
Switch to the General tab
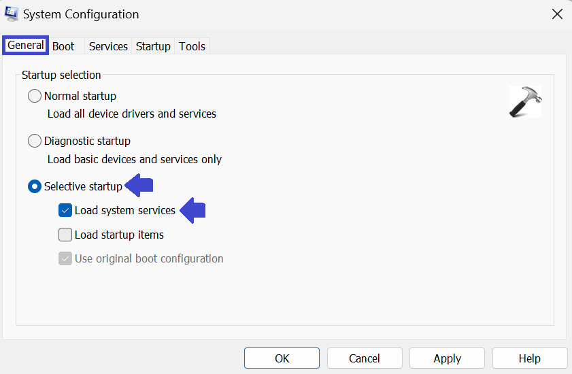tap(26, 46)
